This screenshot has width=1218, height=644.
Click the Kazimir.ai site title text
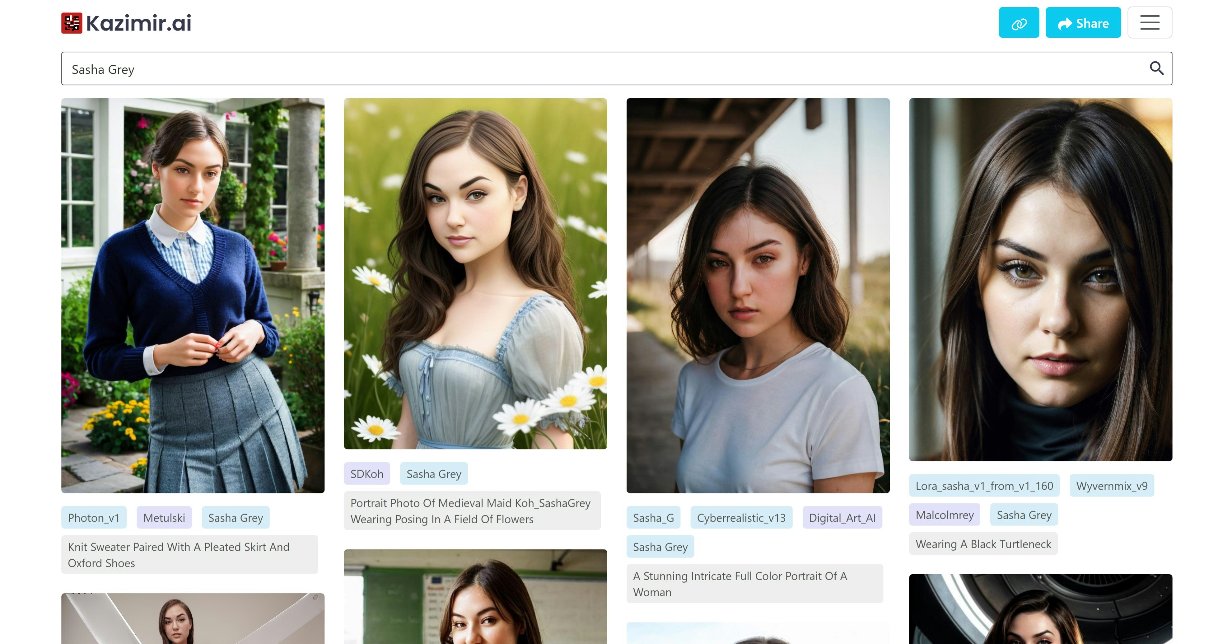pos(138,23)
